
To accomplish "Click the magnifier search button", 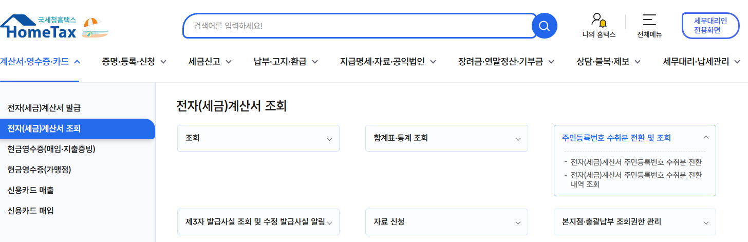I will 544,26.
